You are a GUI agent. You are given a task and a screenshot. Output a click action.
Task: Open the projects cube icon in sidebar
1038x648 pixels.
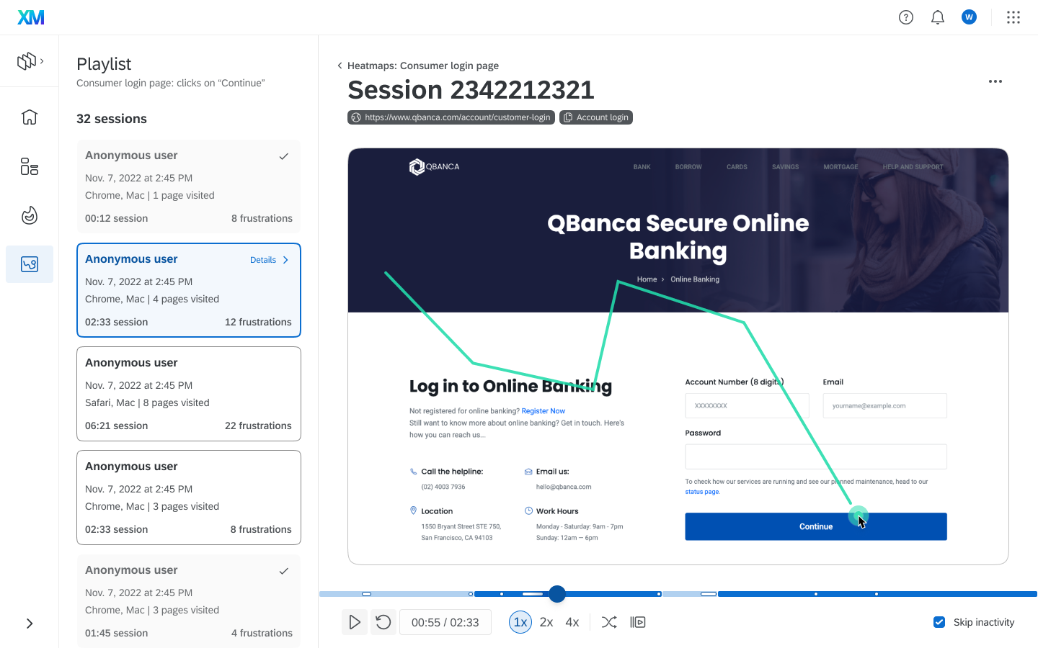27,61
